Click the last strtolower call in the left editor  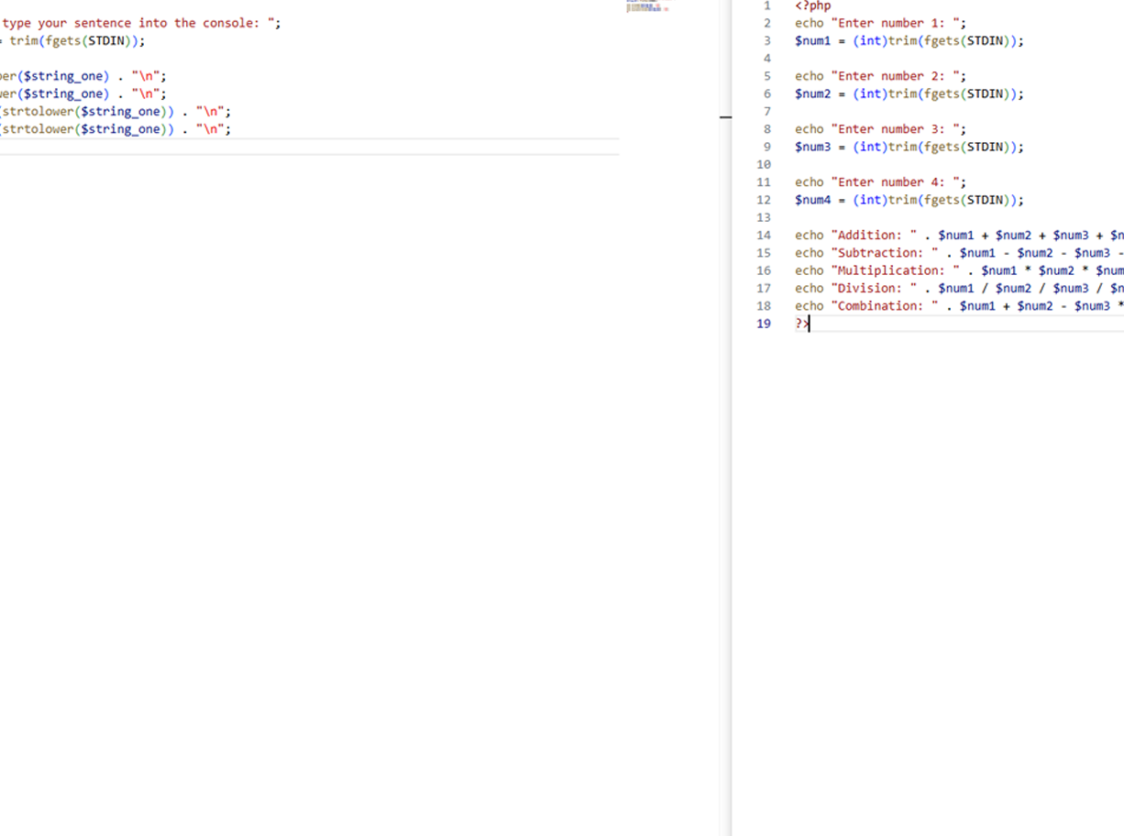39,129
